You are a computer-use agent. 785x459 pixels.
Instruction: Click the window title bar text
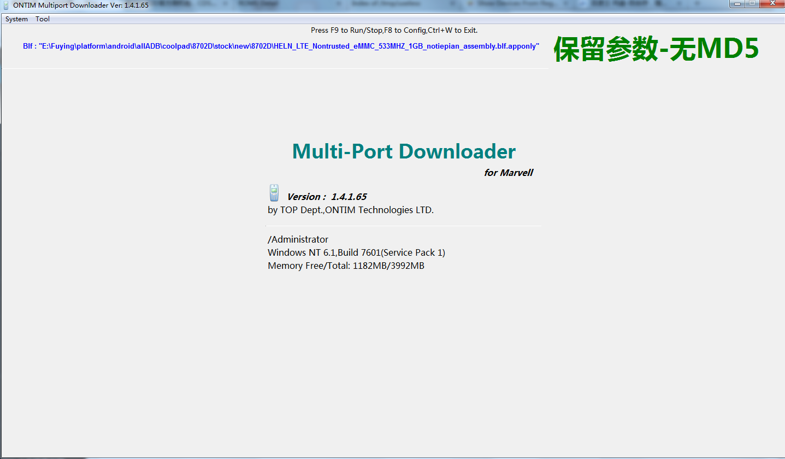coord(81,5)
